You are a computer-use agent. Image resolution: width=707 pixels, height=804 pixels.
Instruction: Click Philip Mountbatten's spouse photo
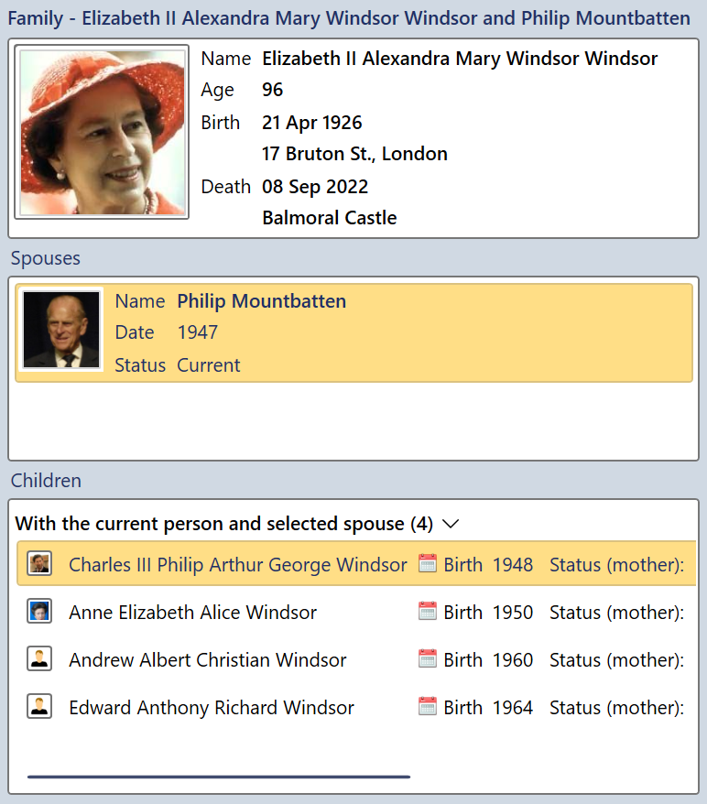pyautogui.click(x=62, y=331)
